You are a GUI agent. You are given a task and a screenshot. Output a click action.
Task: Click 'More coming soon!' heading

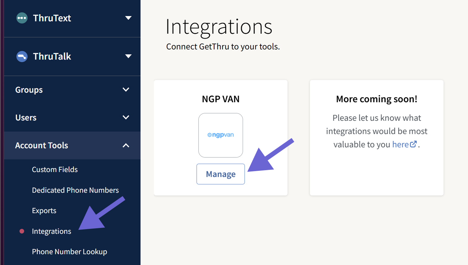(x=377, y=99)
